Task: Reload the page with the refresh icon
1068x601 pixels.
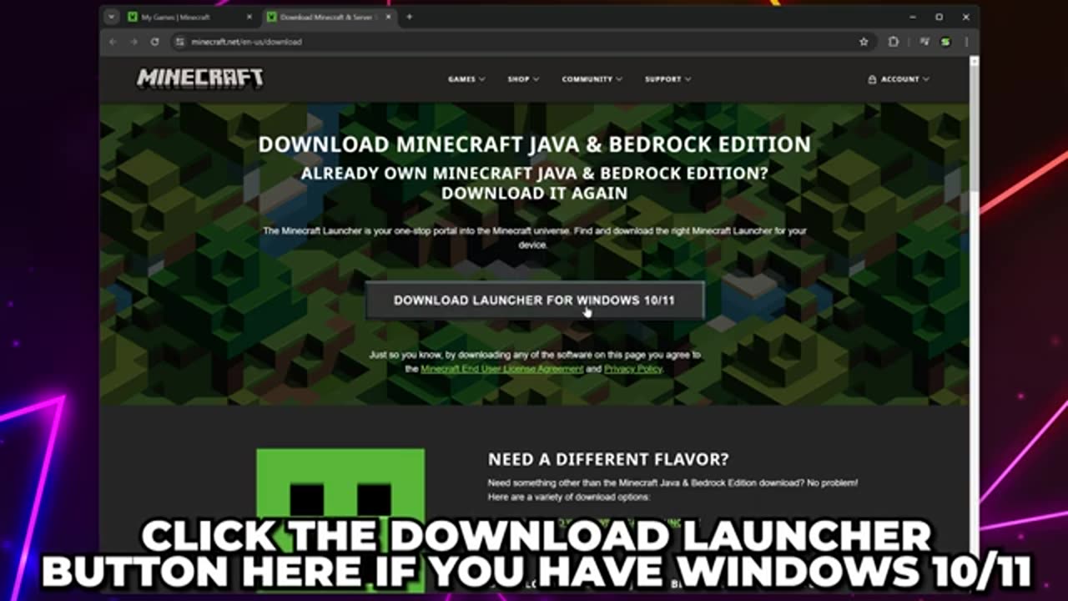Action: [x=155, y=42]
